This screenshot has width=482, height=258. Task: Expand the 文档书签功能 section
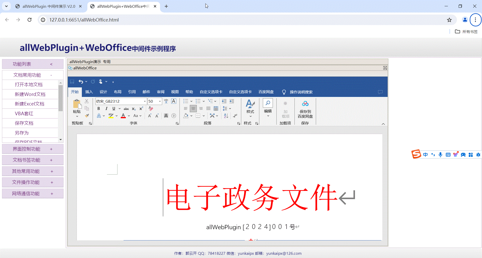(33, 160)
